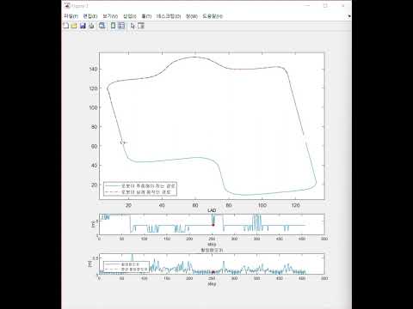Open the 창(W) Window menu
This screenshot has height=309, width=413.
tap(192, 16)
